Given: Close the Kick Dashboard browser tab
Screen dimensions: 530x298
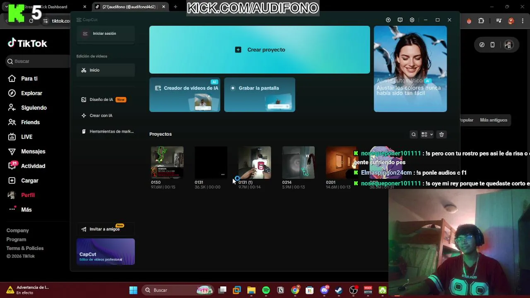Looking at the screenshot, I should point(84,7).
